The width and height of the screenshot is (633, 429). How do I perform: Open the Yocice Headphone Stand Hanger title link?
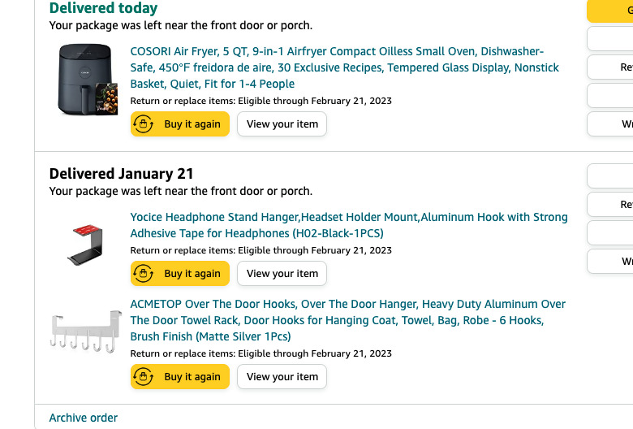point(349,225)
